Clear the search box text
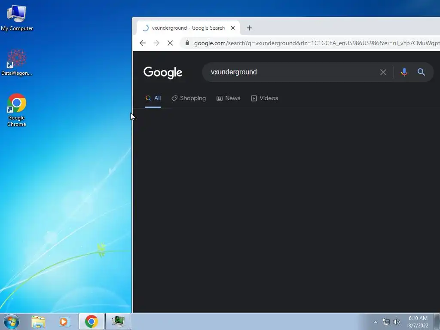Viewport: 440px width, 330px height. point(383,72)
